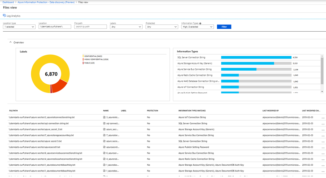
Task: Go to Dashboard breadcrumb
Action: tap(8, 2)
